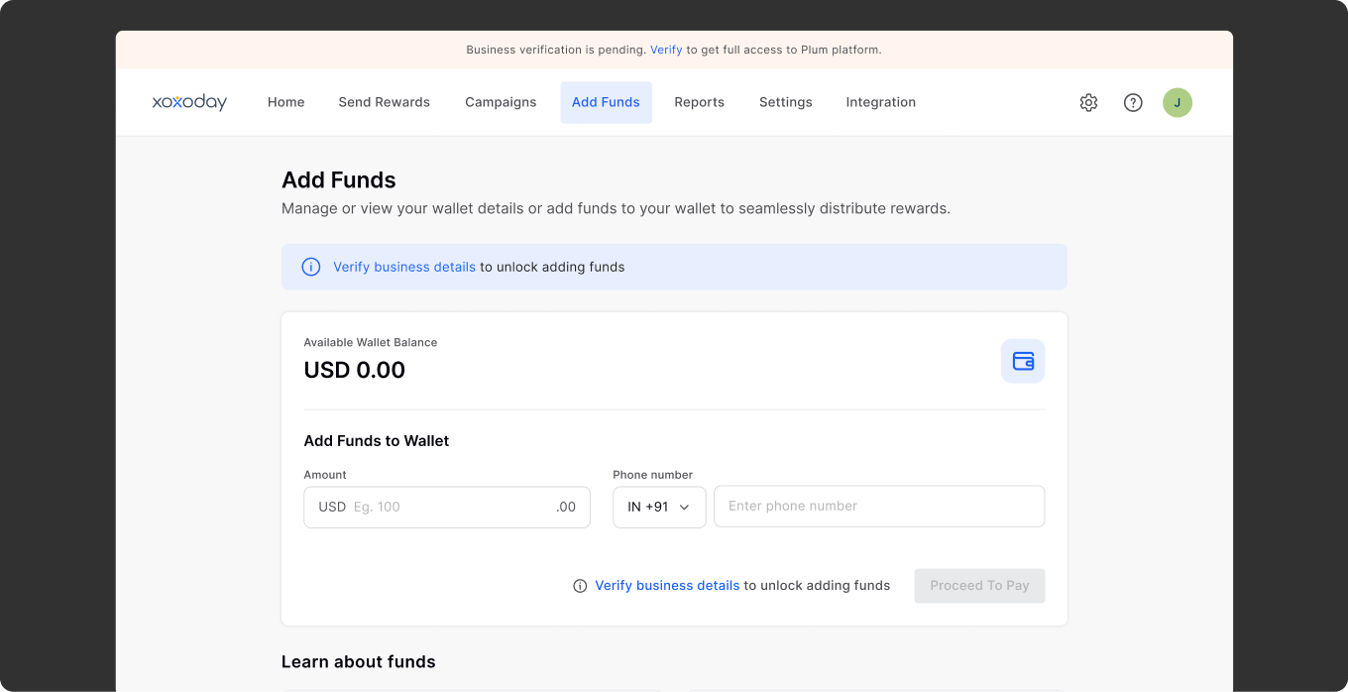This screenshot has height=692, width=1348.
Task: Click Verify business details near Proceed To Pay
Action: (667, 586)
